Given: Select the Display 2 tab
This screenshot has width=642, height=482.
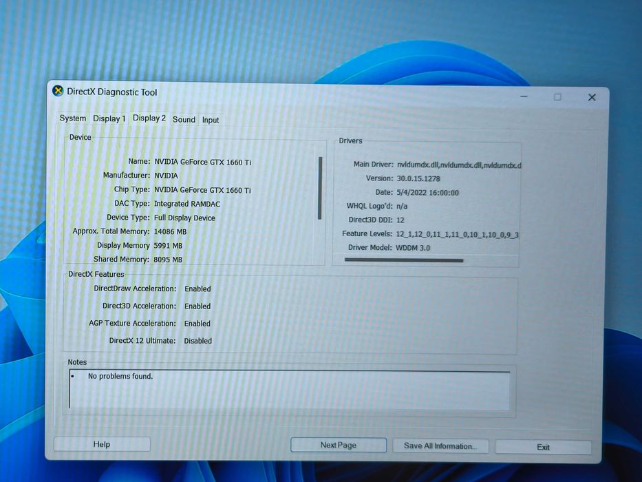Looking at the screenshot, I should (x=149, y=118).
